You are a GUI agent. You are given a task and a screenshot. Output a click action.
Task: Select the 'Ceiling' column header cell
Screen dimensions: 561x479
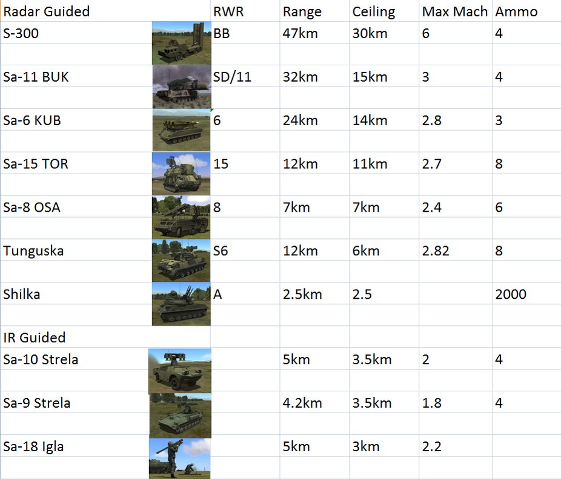click(x=384, y=11)
